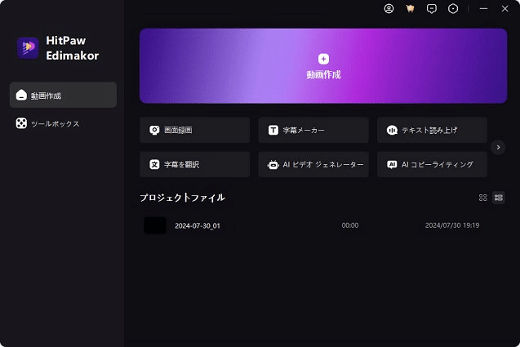Viewport: 520px width, 347px height.
Task: Select 動画作成 in the sidebar
Action: point(63,96)
